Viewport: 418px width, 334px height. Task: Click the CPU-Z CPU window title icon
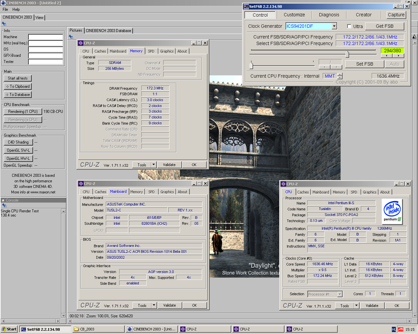click(283, 184)
